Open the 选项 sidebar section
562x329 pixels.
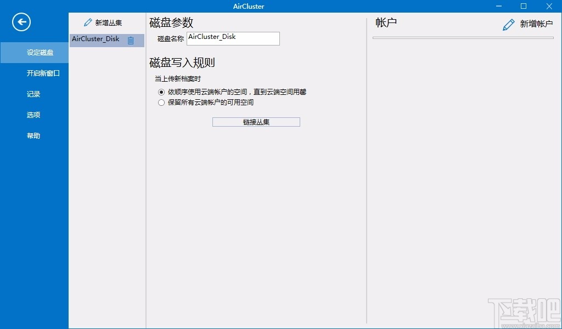[x=33, y=115]
